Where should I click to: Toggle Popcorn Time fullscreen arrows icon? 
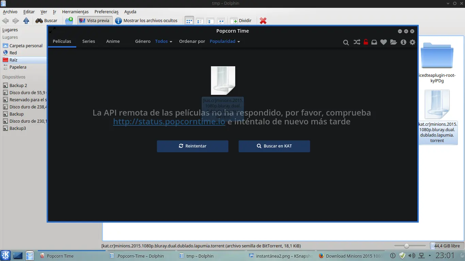click(x=52, y=31)
